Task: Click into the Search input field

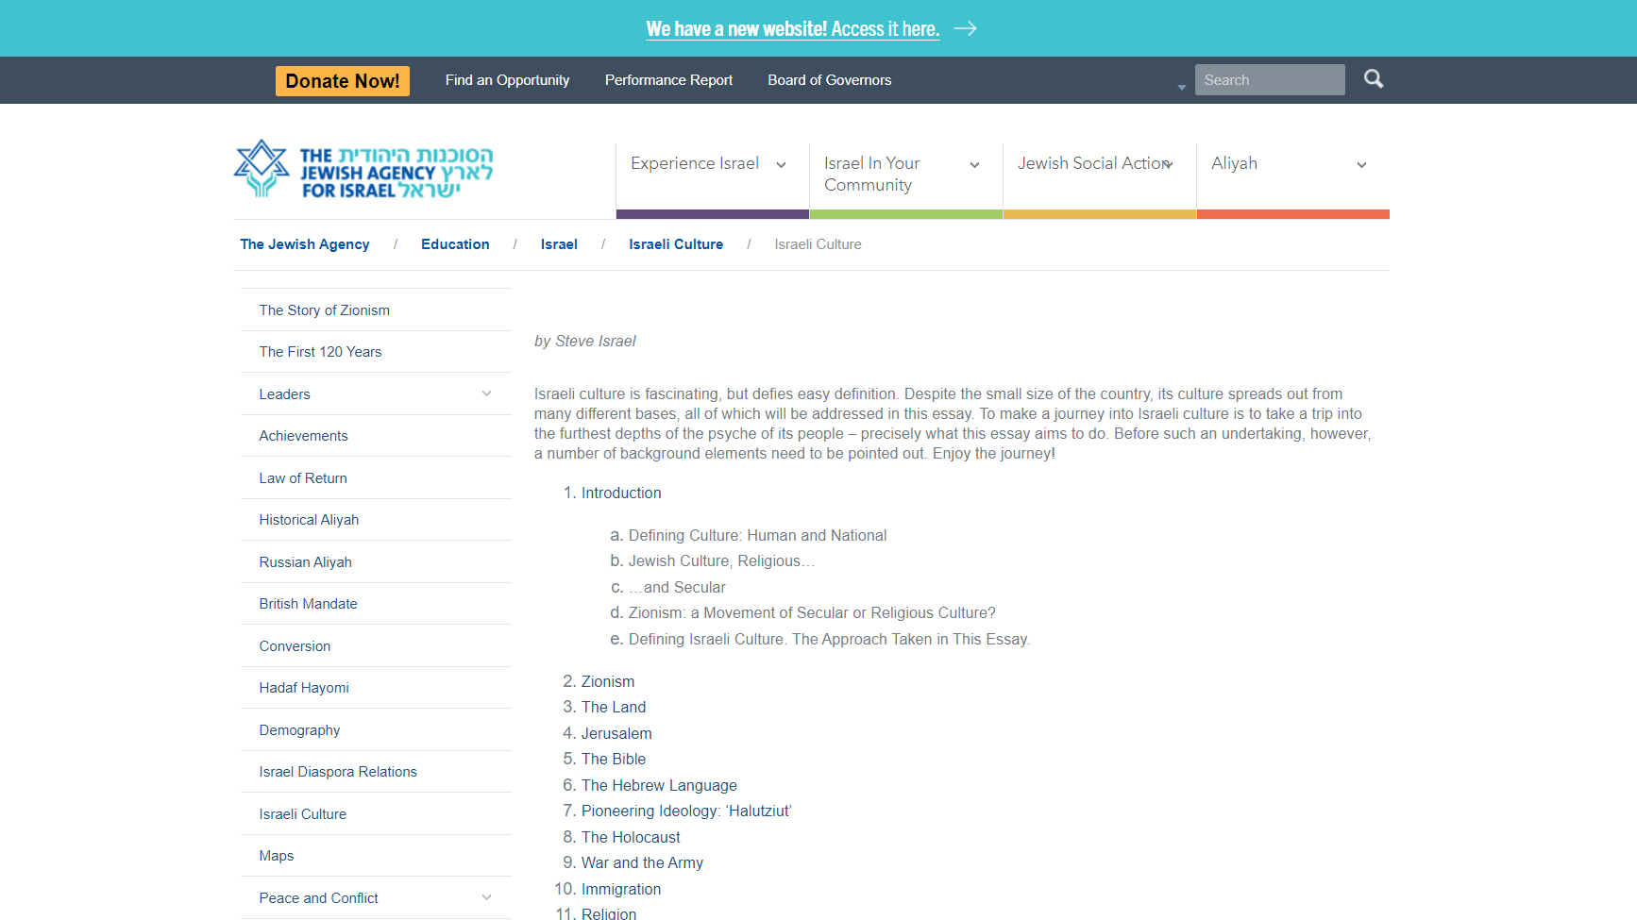Action: [1269, 80]
